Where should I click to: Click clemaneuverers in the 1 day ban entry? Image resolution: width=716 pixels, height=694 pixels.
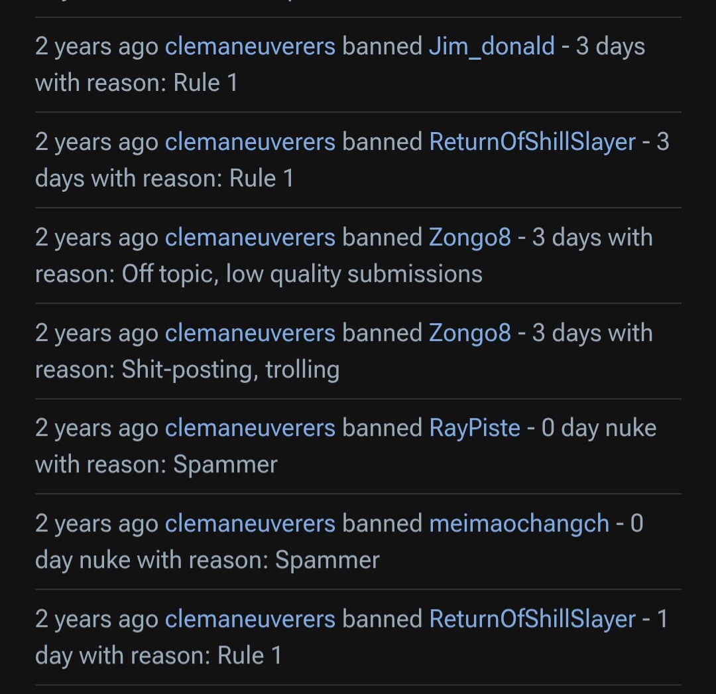pos(250,619)
